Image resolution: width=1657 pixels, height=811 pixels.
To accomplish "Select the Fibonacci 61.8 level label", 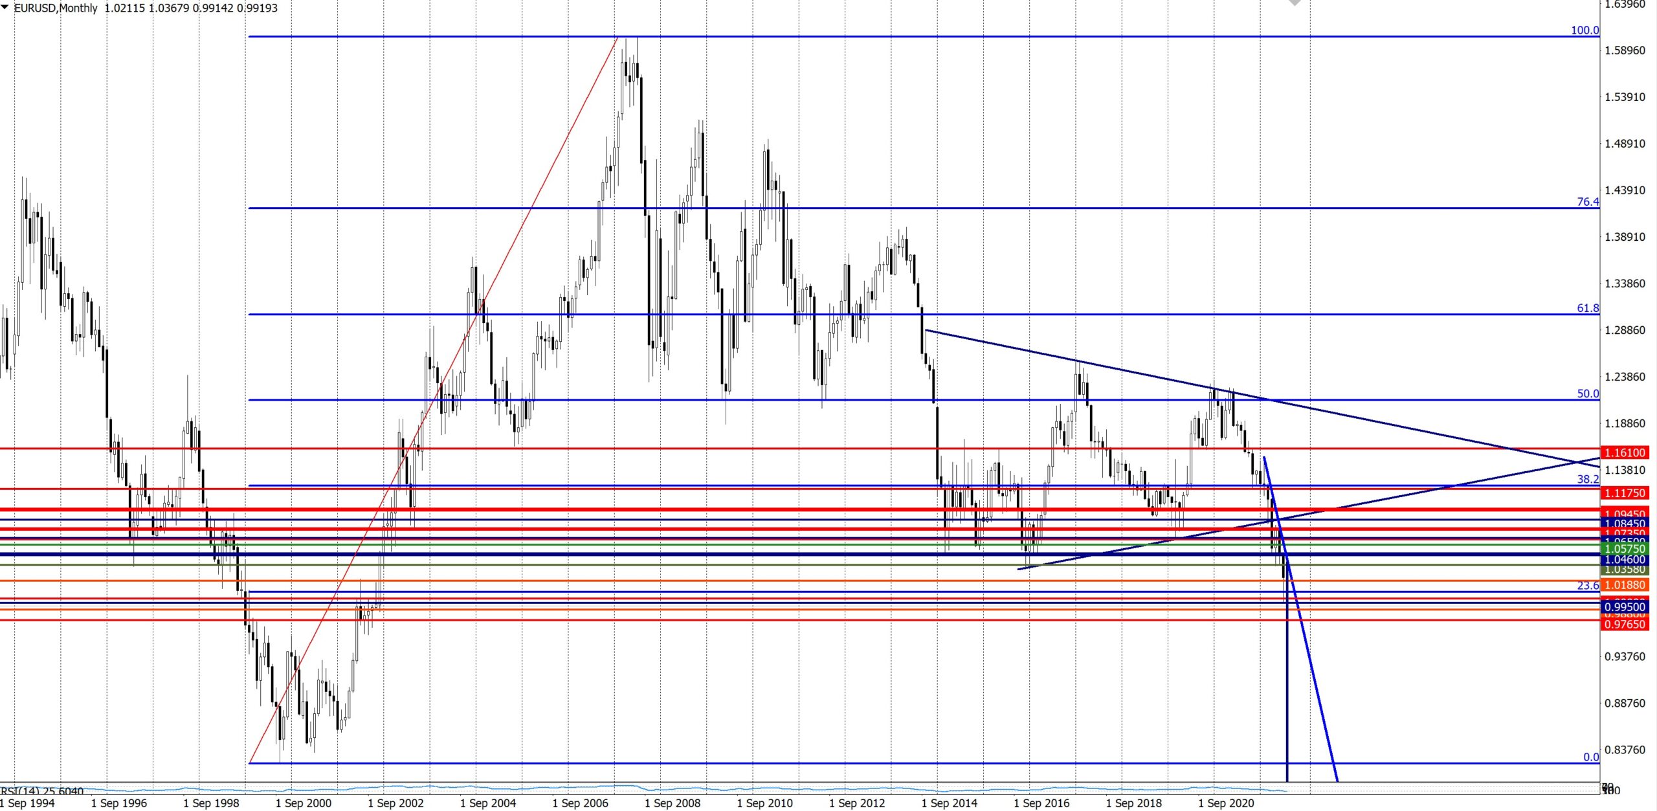I will pos(1587,308).
